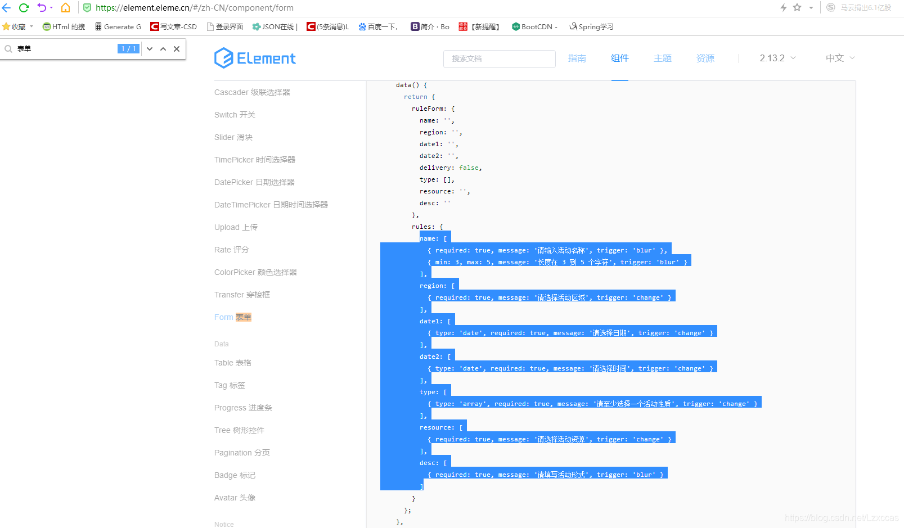Screen dimensions: 904x528
Task: Open the 百度一下 bookmark
Action: tap(378, 26)
